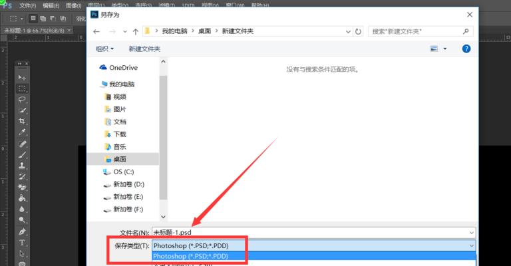Select the Pen tool
The height and width of the screenshot is (266, 511).
point(22,232)
